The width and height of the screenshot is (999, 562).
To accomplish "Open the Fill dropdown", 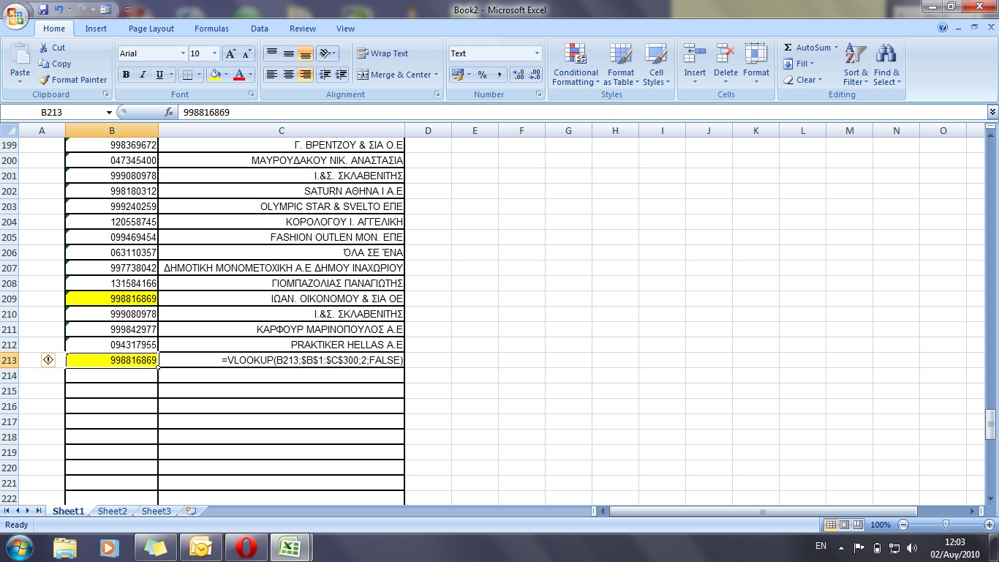I will point(799,64).
